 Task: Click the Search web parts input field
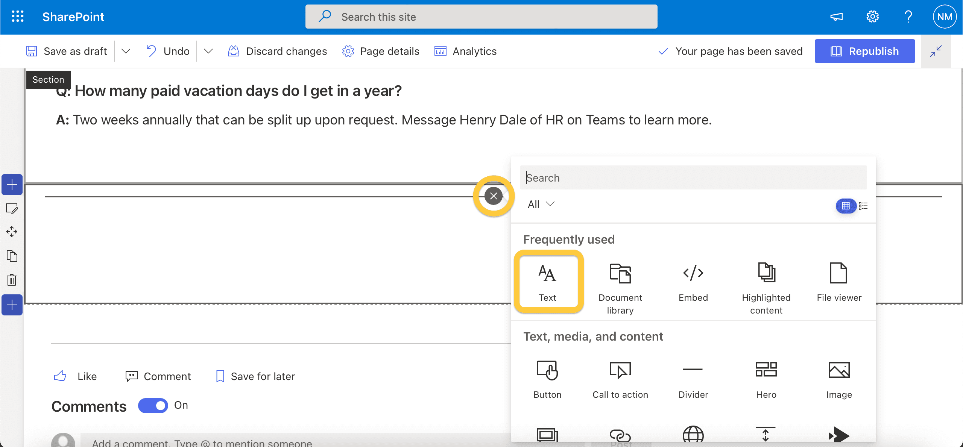tap(693, 177)
